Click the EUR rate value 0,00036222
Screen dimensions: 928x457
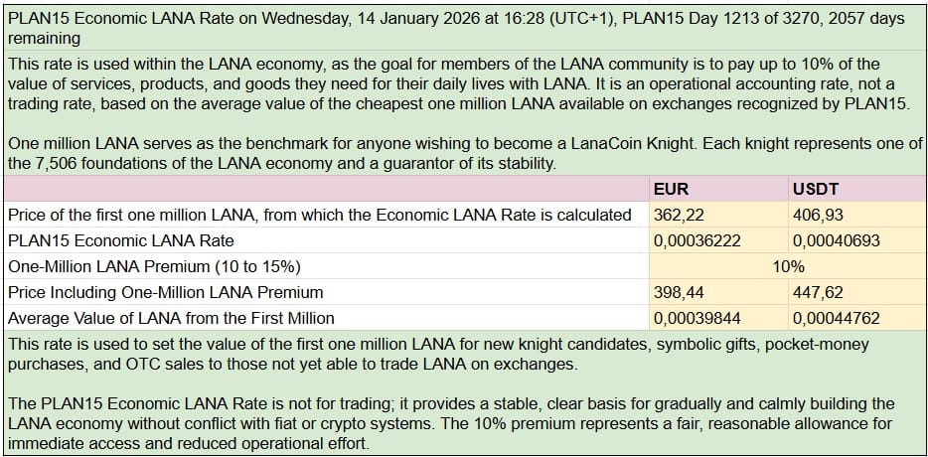point(717,240)
